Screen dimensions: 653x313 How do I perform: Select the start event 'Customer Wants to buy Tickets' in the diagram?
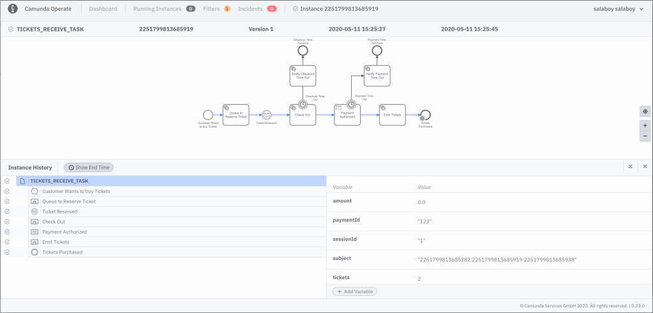(208, 114)
